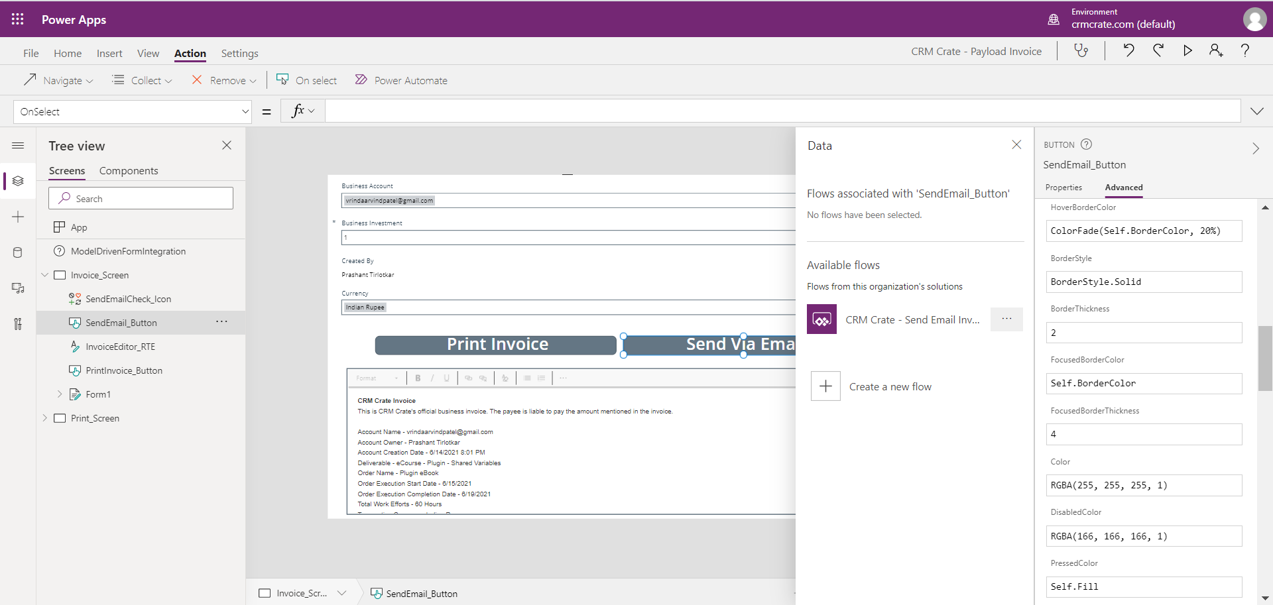The width and height of the screenshot is (1273, 605).
Task: Collapse the Invoice_Screen tree node
Action: 44,274
